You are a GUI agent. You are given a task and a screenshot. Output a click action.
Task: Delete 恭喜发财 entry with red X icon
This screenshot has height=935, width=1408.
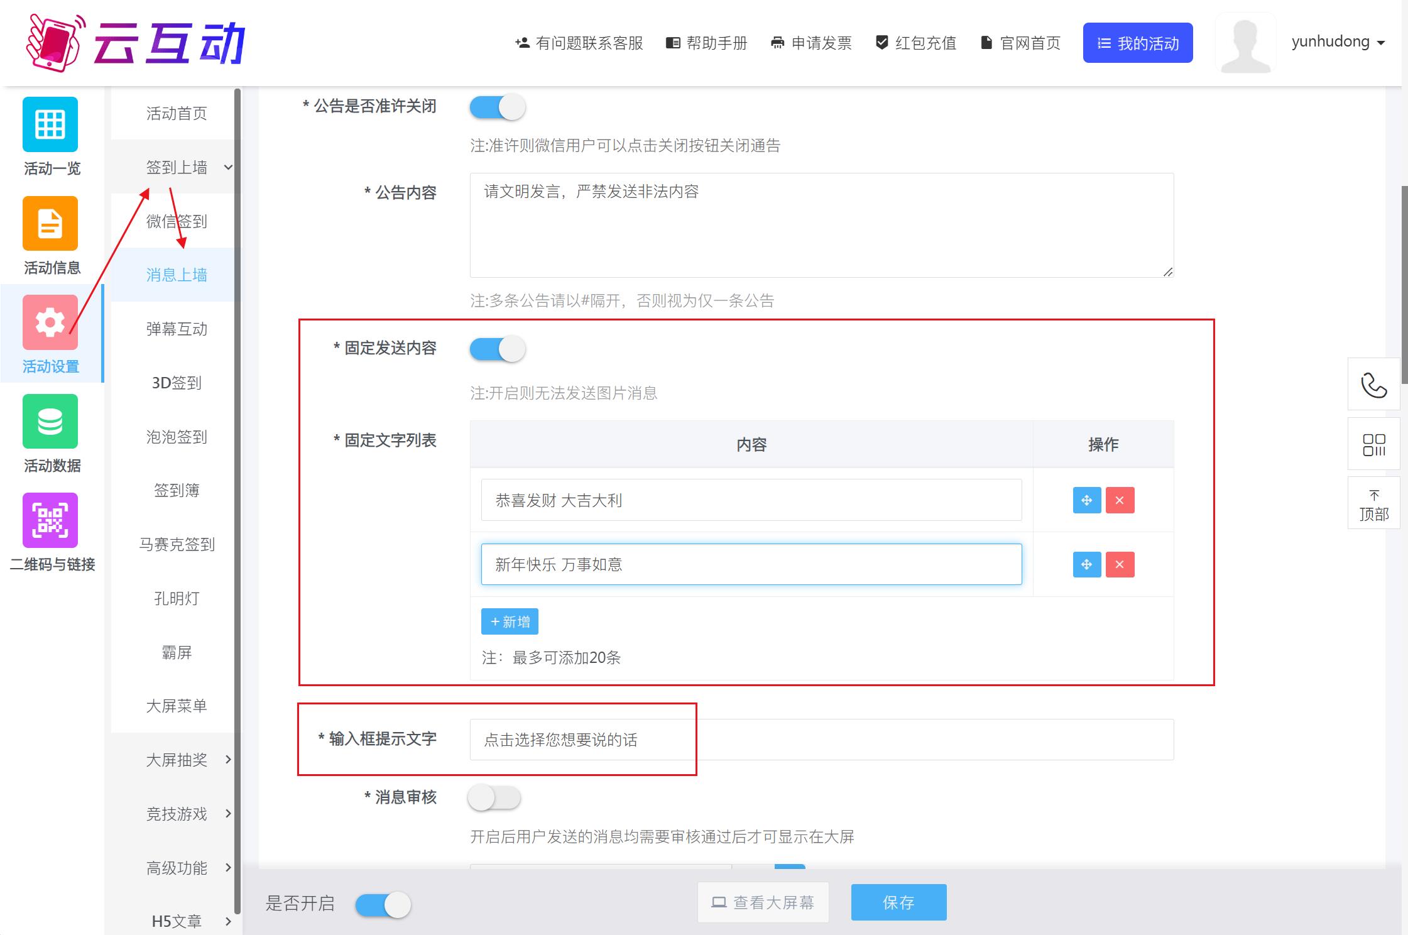click(x=1120, y=500)
